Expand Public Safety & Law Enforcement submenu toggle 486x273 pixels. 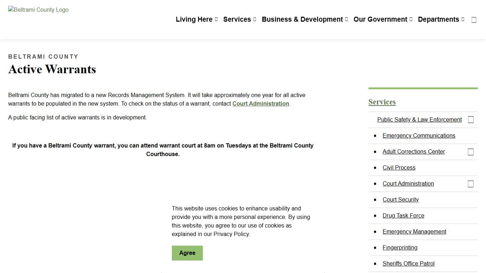tap(470, 120)
